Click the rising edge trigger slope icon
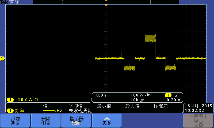 [177, 95]
